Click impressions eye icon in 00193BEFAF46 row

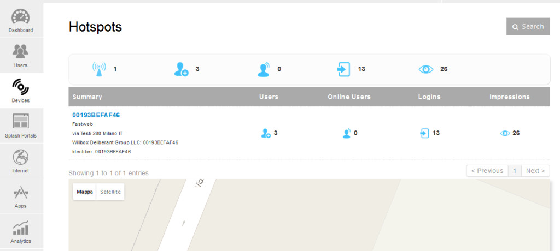coord(505,133)
